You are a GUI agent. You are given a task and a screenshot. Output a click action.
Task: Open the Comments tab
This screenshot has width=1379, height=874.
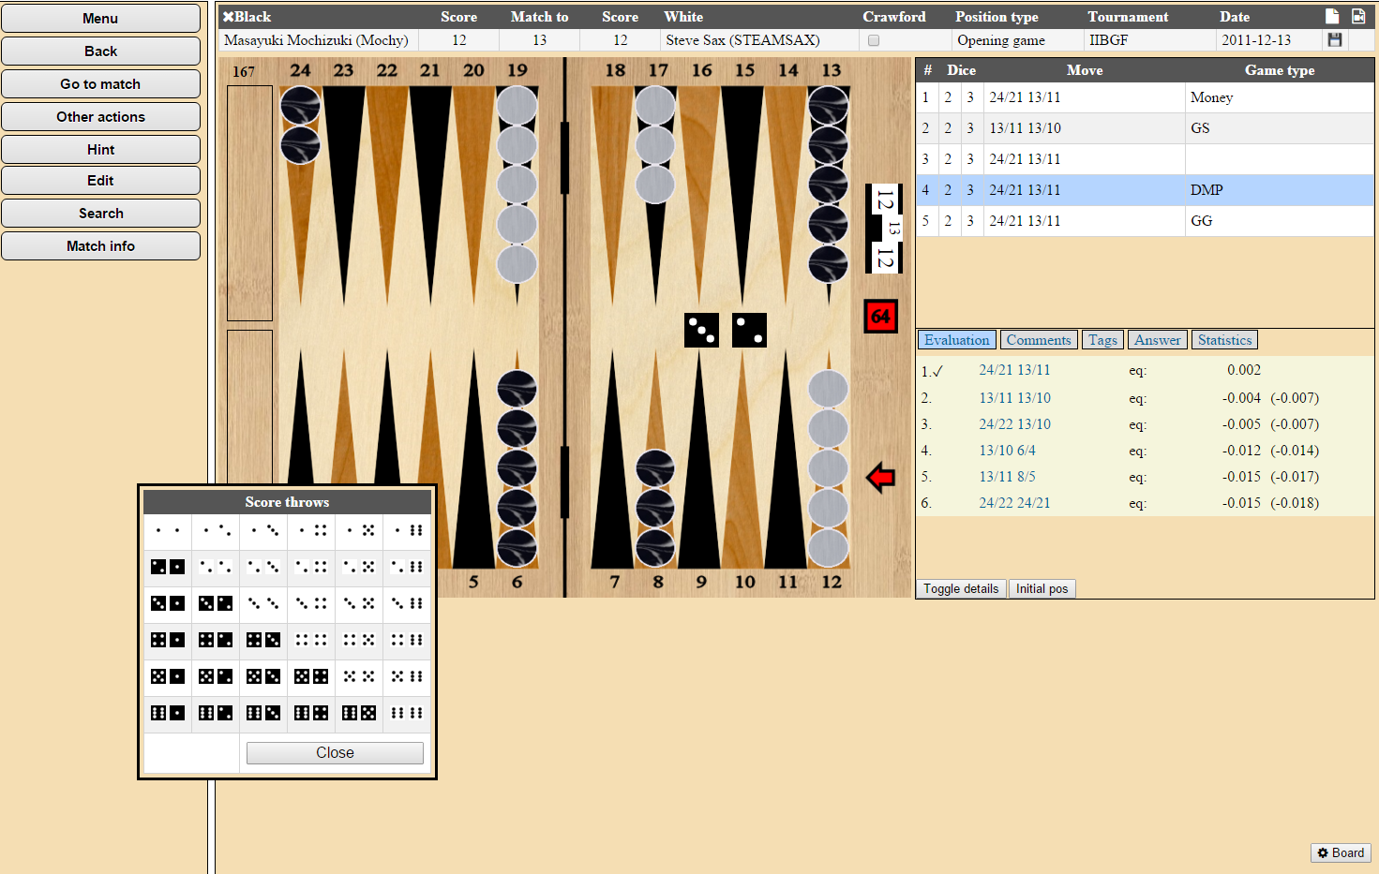click(1038, 340)
